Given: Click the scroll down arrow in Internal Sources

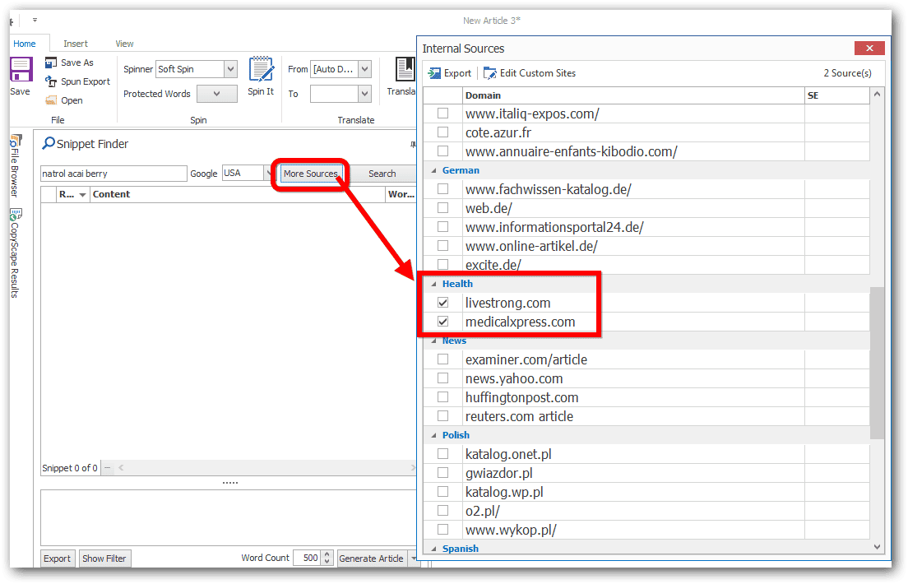Looking at the screenshot, I should (x=877, y=546).
